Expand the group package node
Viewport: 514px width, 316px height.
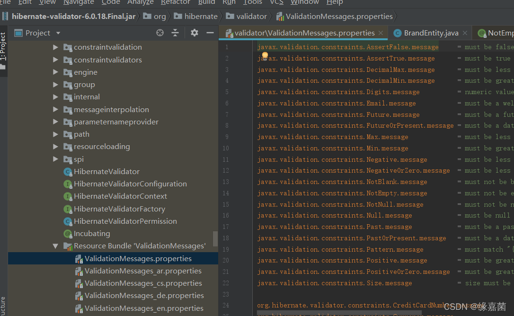pyautogui.click(x=55, y=85)
